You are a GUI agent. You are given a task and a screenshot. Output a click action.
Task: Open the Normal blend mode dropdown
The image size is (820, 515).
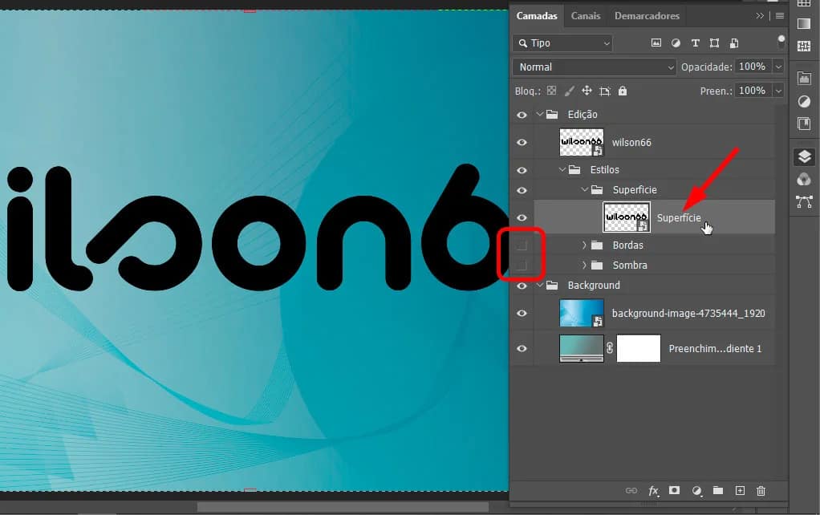pyautogui.click(x=594, y=67)
